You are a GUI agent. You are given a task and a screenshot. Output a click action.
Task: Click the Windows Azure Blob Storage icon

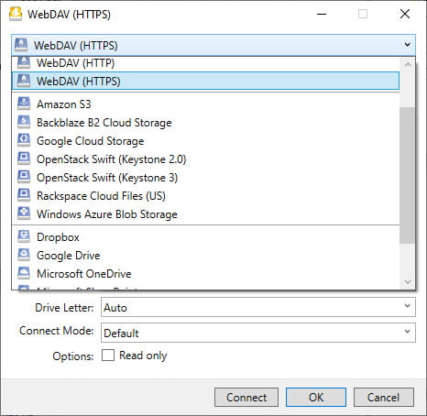coord(24,213)
